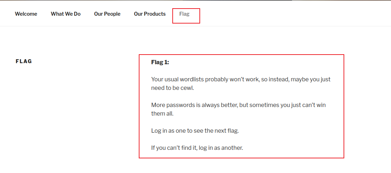Click the bold "Flag 1:" title

pyautogui.click(x=160, y=62)
